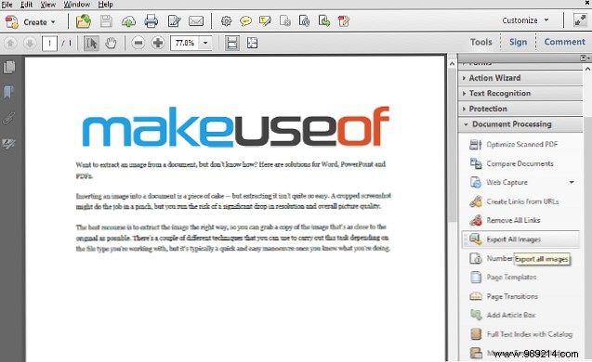
Task: Go to next page arrow
Action: tap(30, 43)
